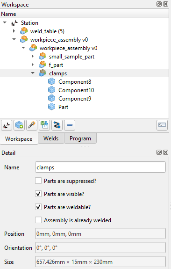
Task: Click the f_part assembly icon
Action: [x=43, y=65]
